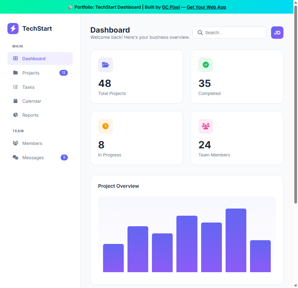Click the tallest bar in Project Overview

pos(236,241)
